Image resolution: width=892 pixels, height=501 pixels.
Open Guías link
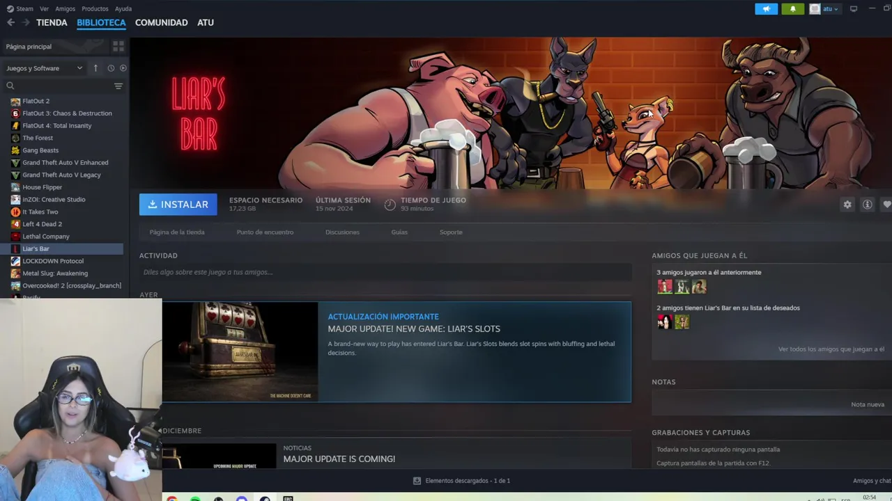tap(399, 232)
